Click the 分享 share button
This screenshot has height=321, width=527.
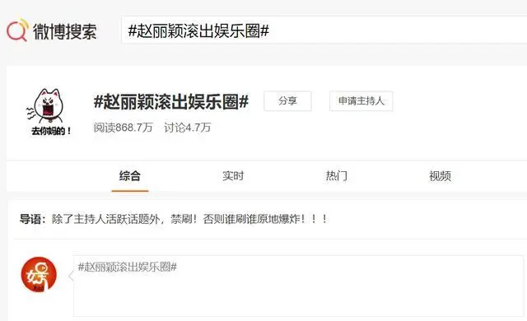pyautogui.click(x=287, y=100)
